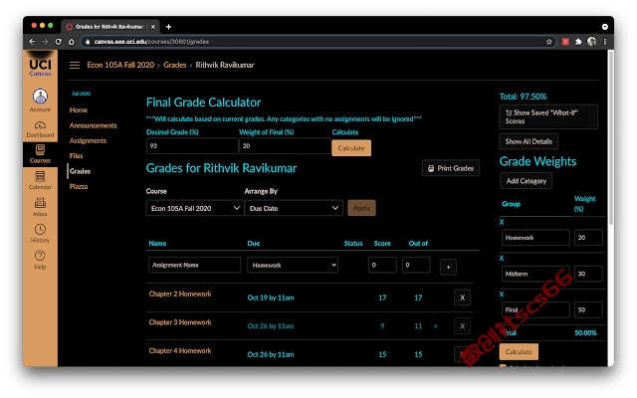
Task: Go to Home in course menu
Action: tap(79, 110)
